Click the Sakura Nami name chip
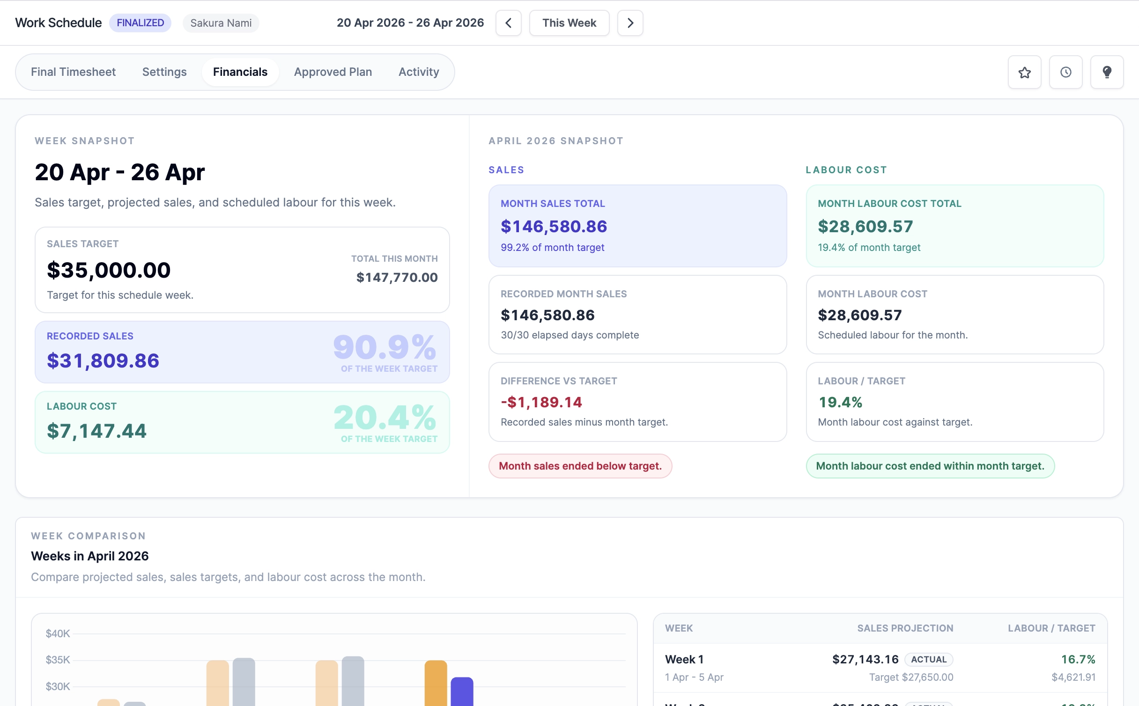 221,23
